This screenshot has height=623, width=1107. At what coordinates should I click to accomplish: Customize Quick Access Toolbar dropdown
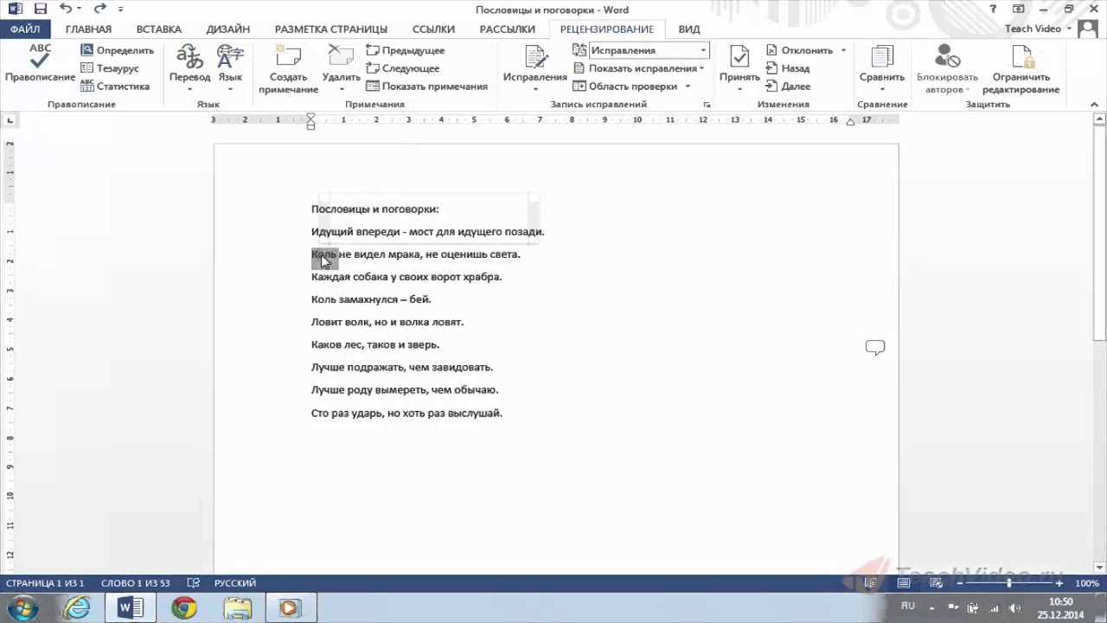tap(120, 10)
